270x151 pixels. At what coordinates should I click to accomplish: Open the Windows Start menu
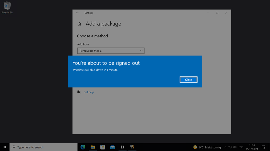(x=5, y=147)
